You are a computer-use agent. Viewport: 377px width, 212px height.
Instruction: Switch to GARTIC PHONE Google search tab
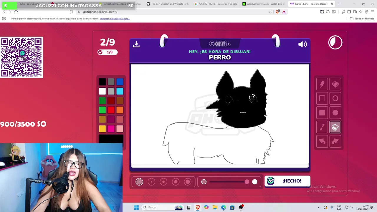(x=216, y=4)
